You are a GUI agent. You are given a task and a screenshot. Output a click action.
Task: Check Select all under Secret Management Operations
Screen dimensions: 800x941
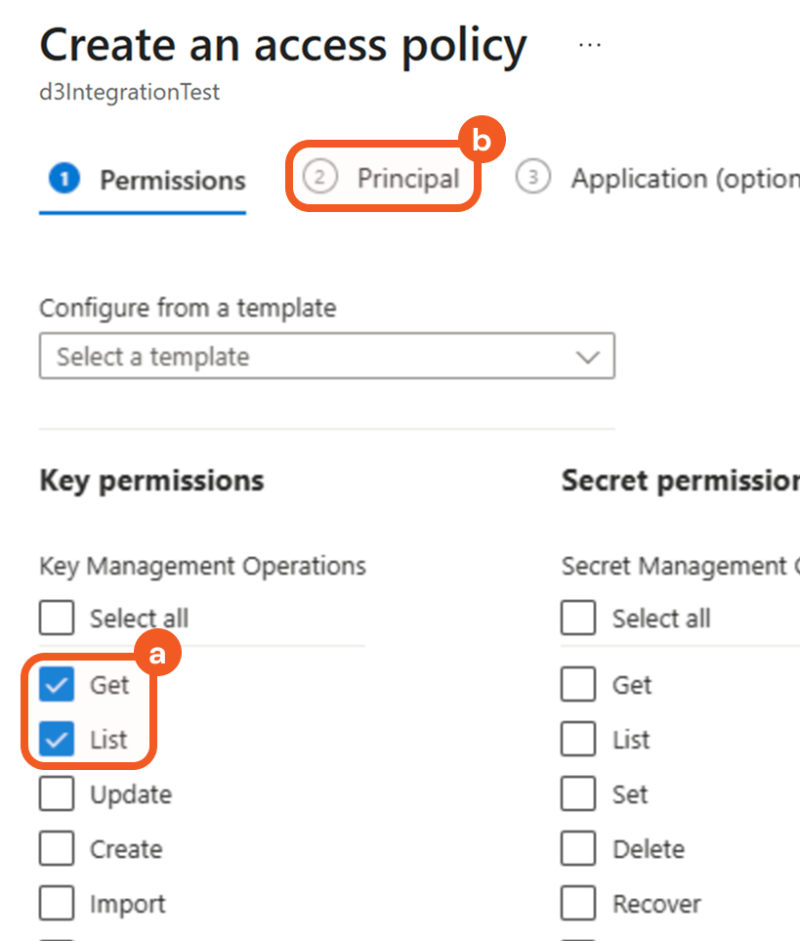578,619
